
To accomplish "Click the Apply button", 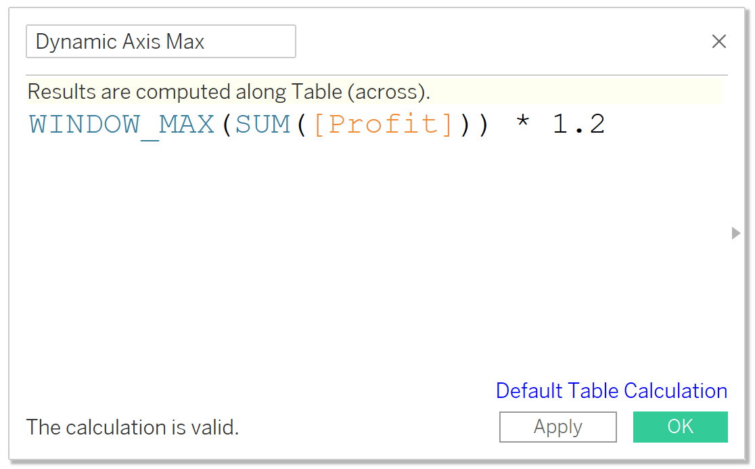I will [x=557, y=426].
